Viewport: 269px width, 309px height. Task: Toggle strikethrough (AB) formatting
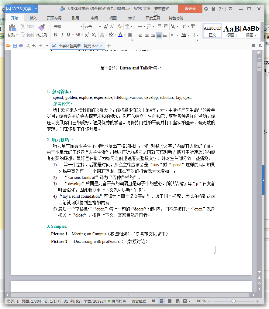click(78, 35)
